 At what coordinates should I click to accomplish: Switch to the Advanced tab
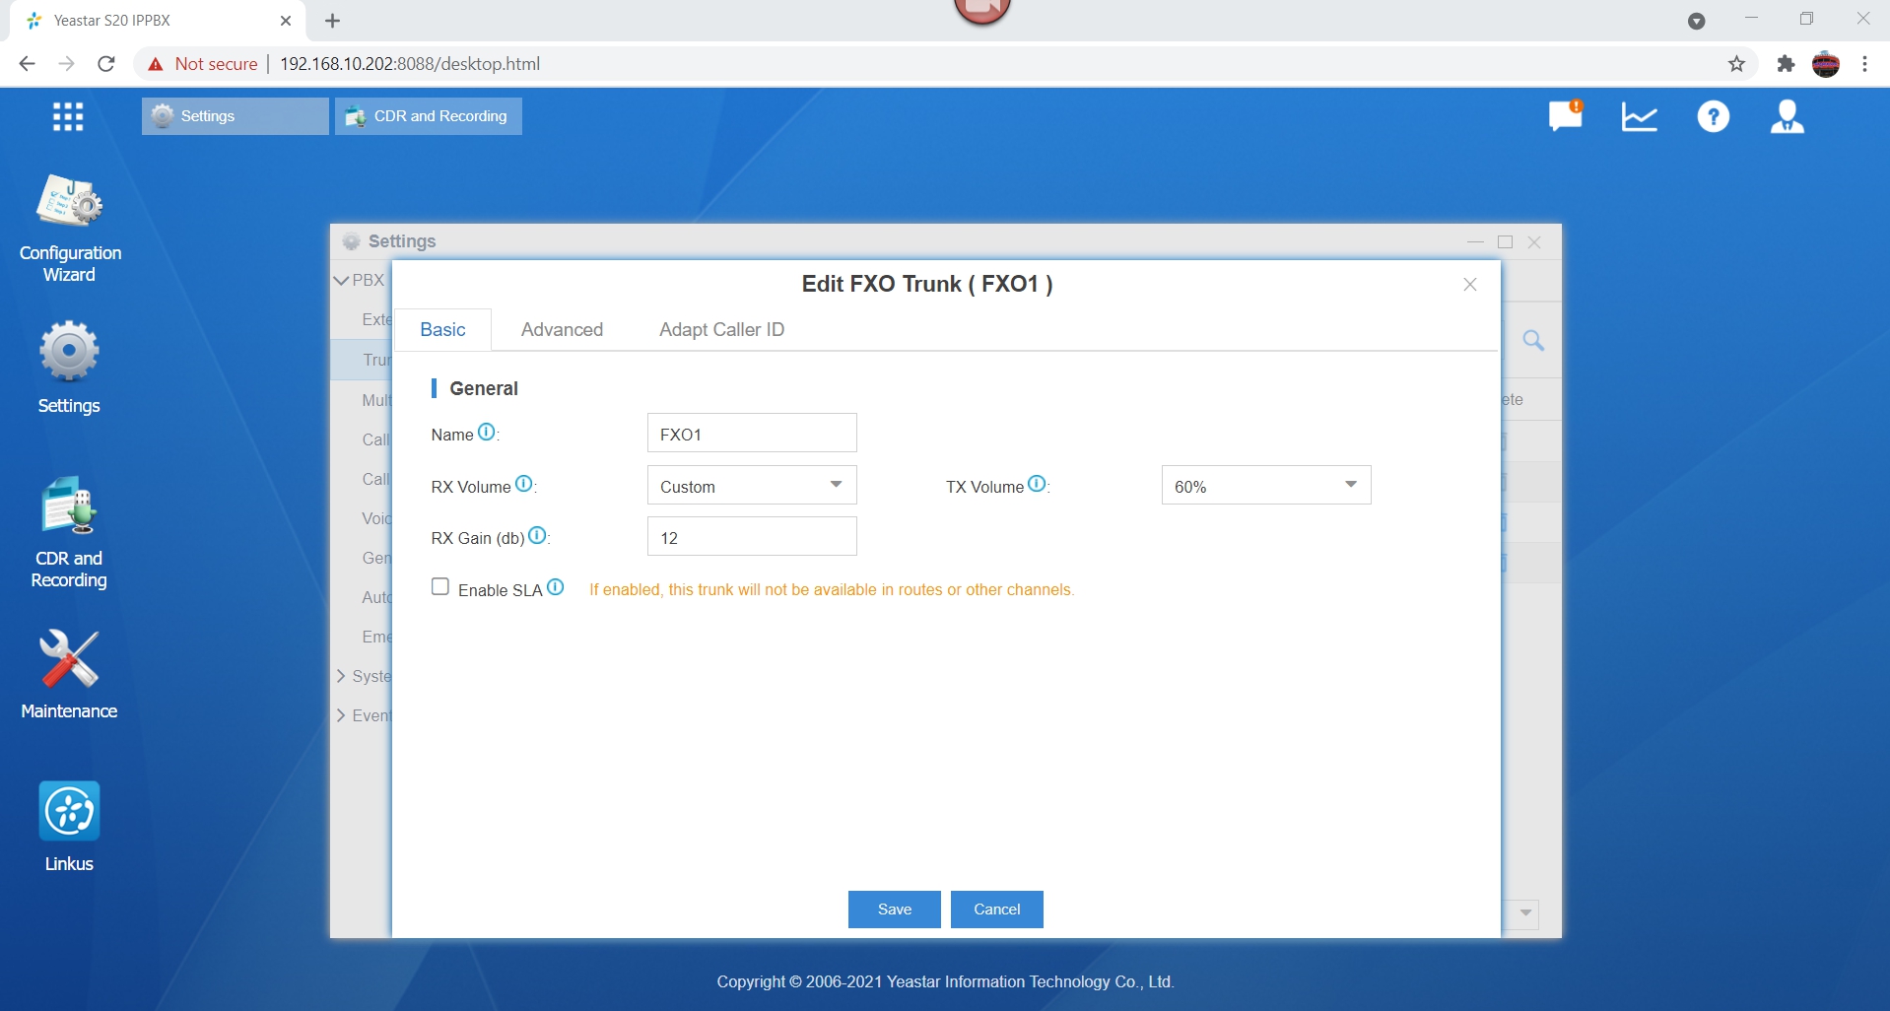[562, 330]
